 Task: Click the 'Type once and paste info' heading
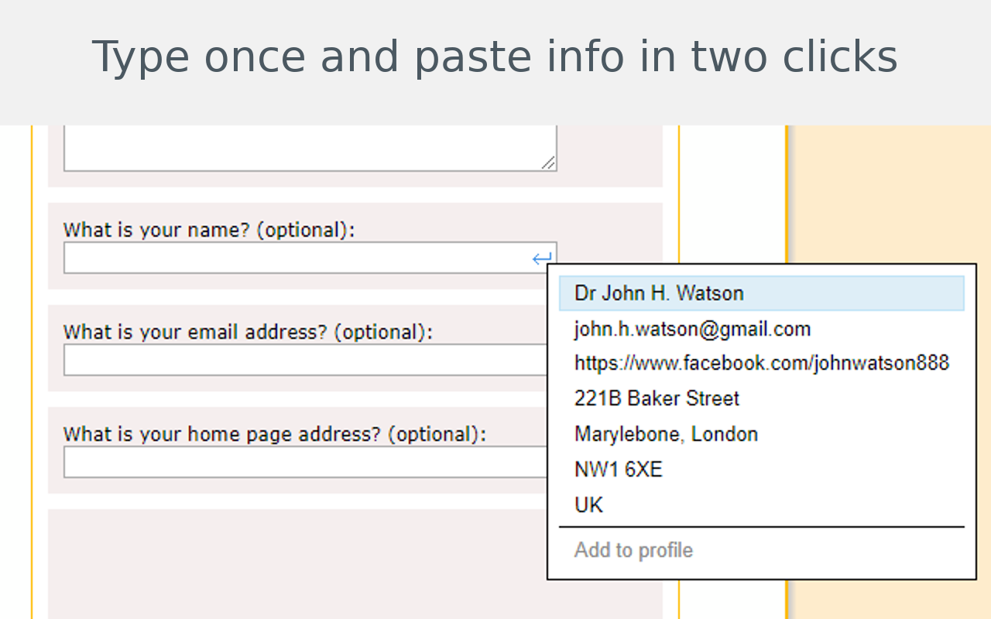coord(495,57)
